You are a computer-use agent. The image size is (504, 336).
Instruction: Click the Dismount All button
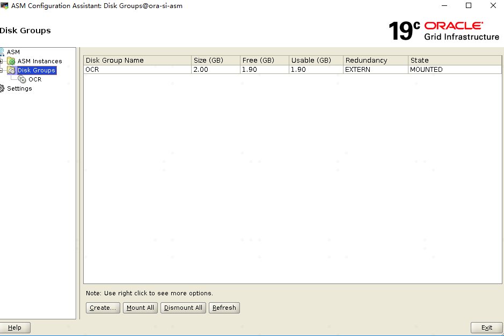tap(183, 308)
